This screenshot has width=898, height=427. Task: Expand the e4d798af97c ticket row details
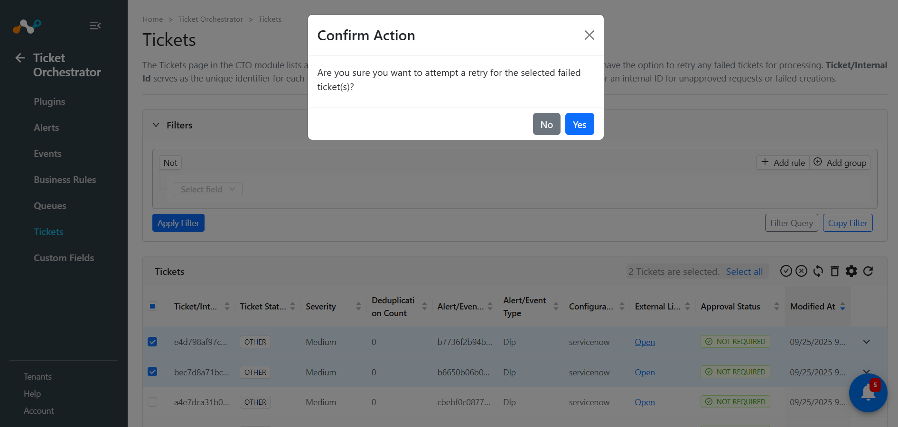[x=866, y=342]
